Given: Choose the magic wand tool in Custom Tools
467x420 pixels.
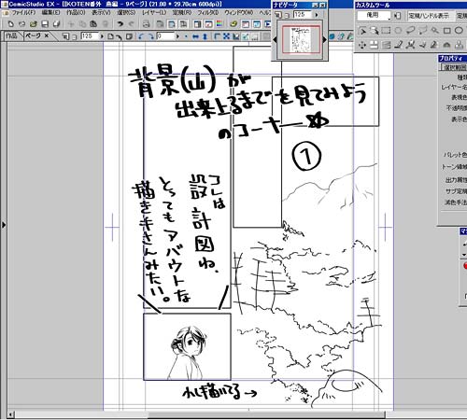Looking at the screenshot, I should (435, 31).
